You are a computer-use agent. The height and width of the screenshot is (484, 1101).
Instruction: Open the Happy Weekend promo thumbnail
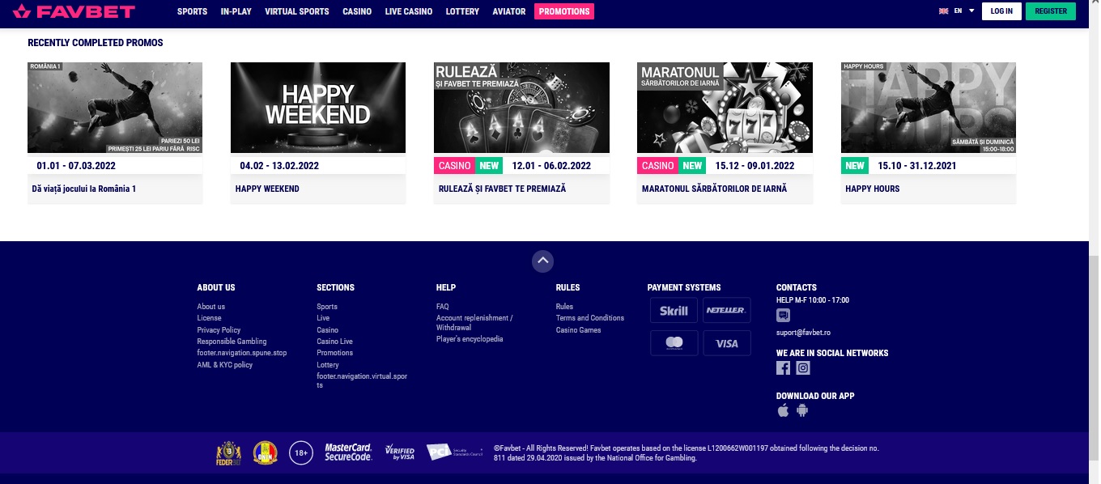tap(318, 108)
